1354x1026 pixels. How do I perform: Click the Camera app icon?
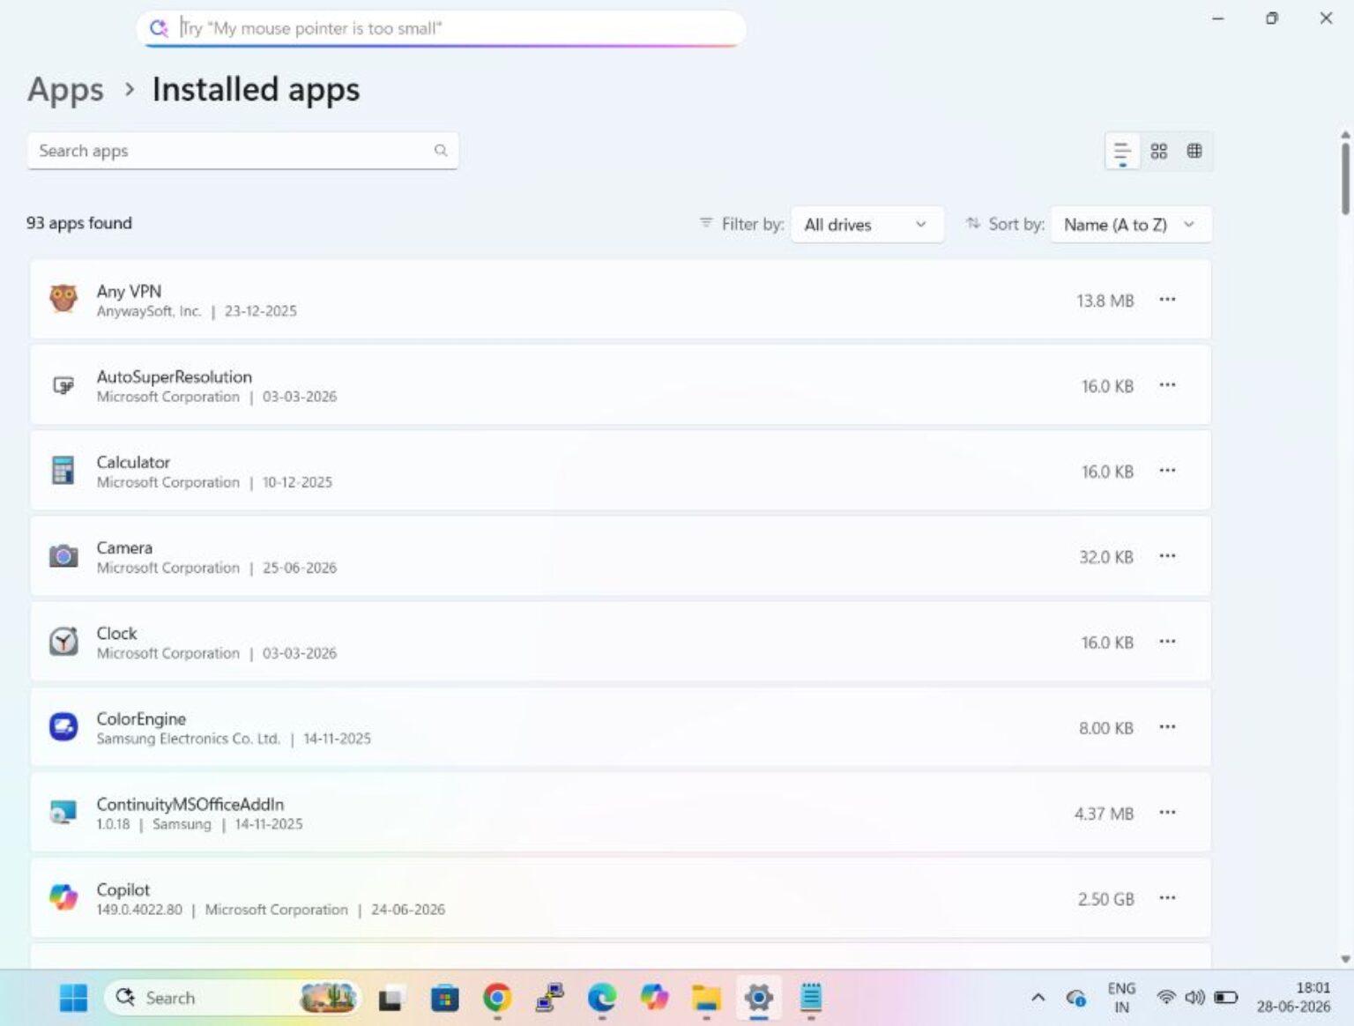point(63,556)
